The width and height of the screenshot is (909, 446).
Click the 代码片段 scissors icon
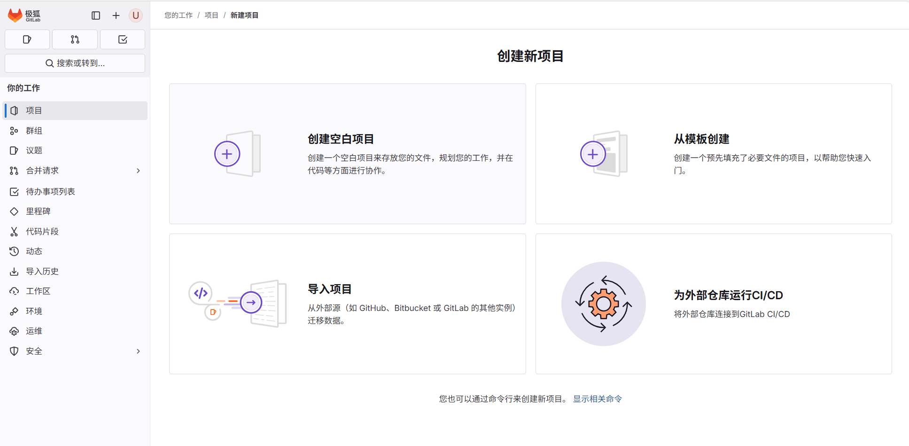[14, 232]
